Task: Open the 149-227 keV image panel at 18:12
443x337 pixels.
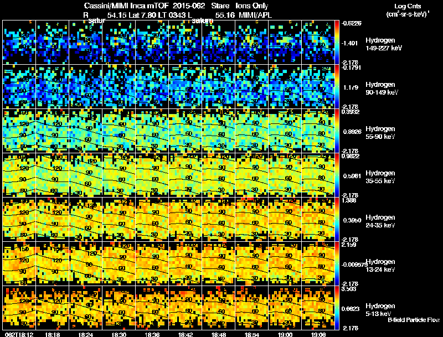Action: (19, 43)
